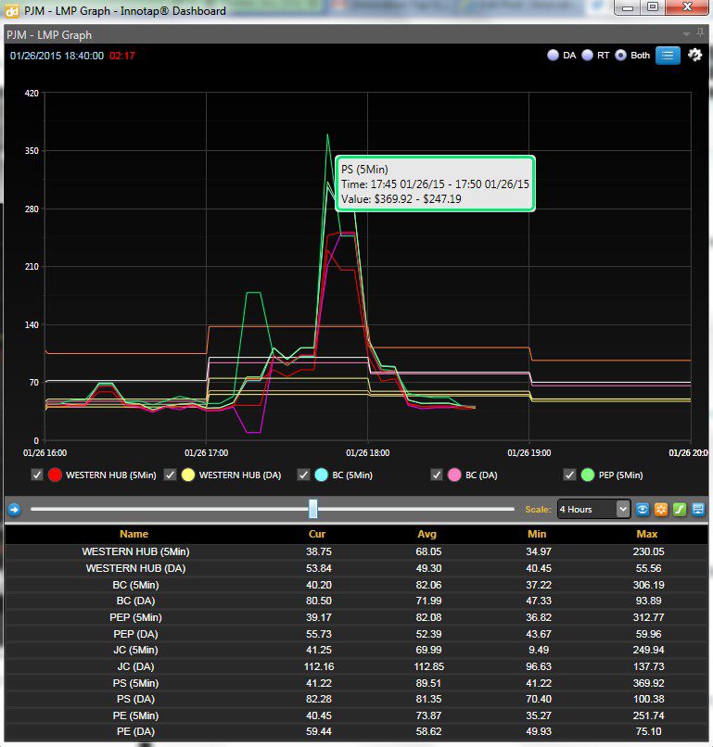Screen dimensions: 713x747
Task: Select the WESTERN HUB (DA) table row name
Action: [136, 568]
